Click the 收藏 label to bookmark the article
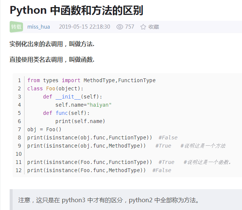This screenshot has height=210, width=242. pyautogui.click(x=154, y=27)
